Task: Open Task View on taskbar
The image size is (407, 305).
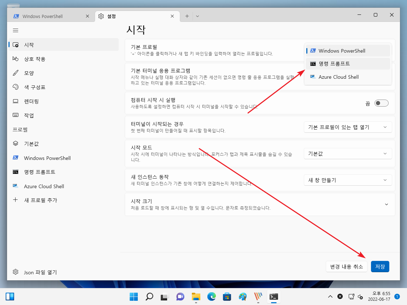Action: coord(165,297)
